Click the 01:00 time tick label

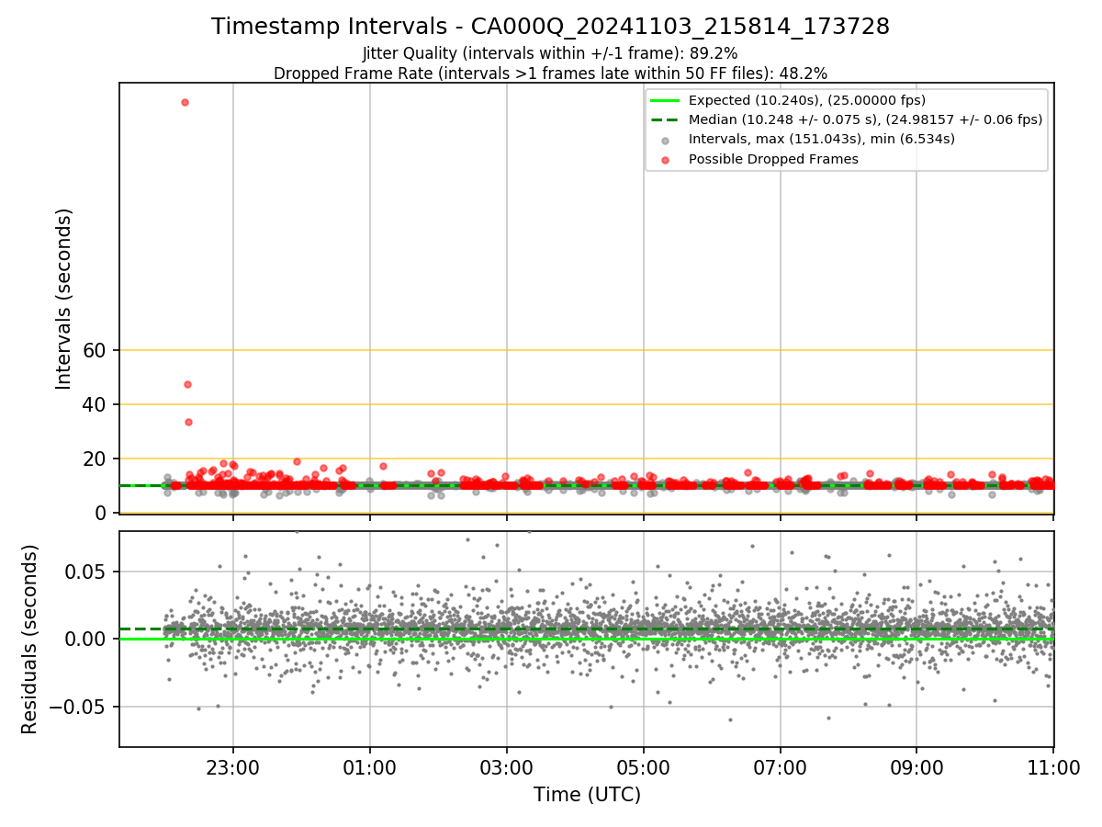(x=370, y=766)
